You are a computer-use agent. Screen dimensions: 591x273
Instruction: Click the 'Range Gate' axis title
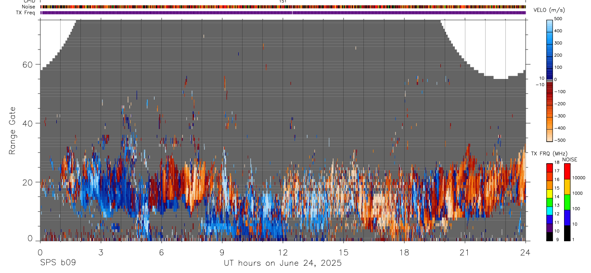pyautogui.click(x=13, y=130)
